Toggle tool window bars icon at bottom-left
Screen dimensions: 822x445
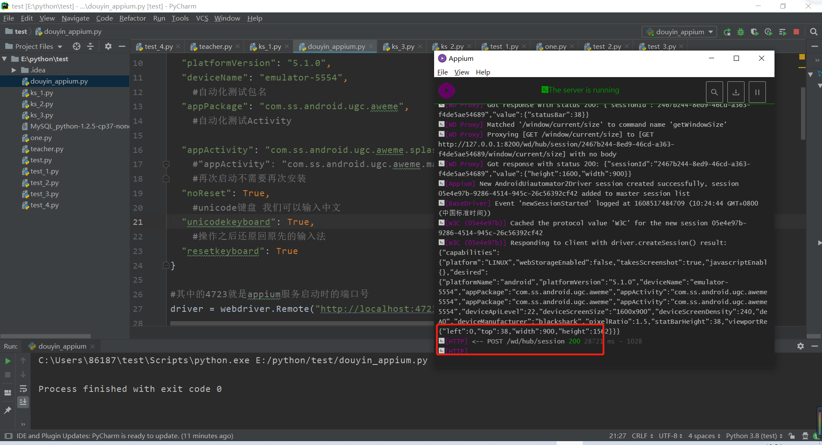8,436
